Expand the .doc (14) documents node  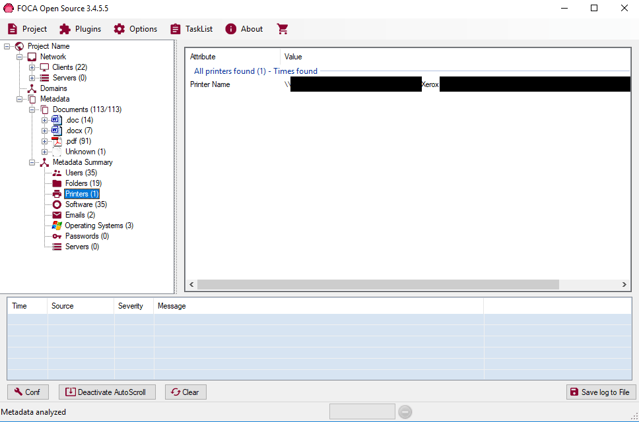pyautogui.click(x=45, y=120)
